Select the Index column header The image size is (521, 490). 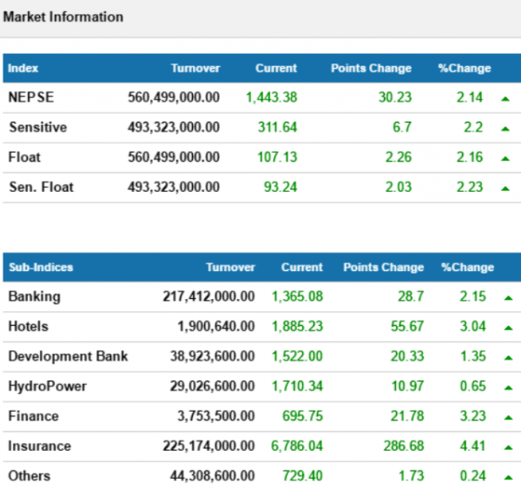click(23, 68)
